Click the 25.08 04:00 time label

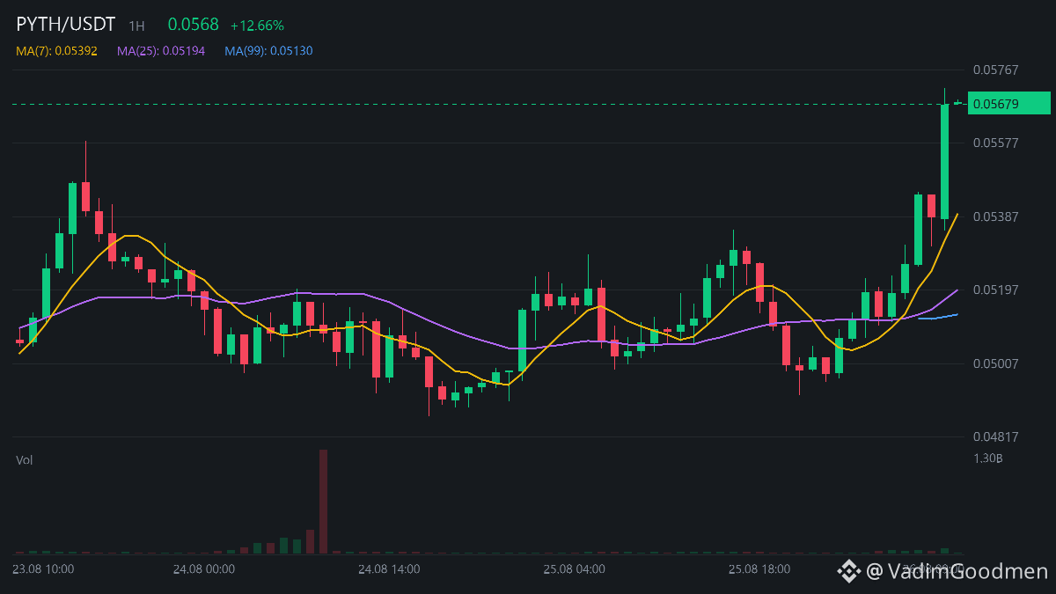pos(574,569)
